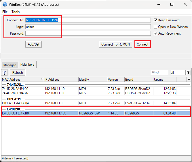Focus the Connect To address field
This screenshot has height=162, width=192.
pyautogui.click(x=88, y=20)
